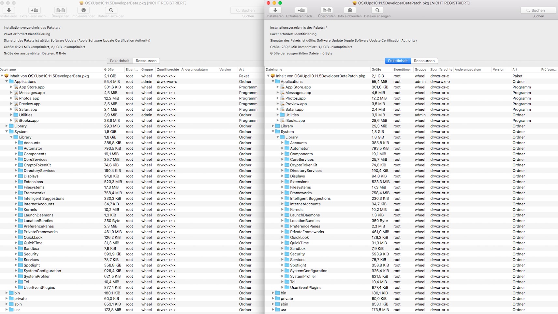Expand sbin folder in left window
Image resolution: width=558 pixels, height=314 pixels.
point(7,304)
